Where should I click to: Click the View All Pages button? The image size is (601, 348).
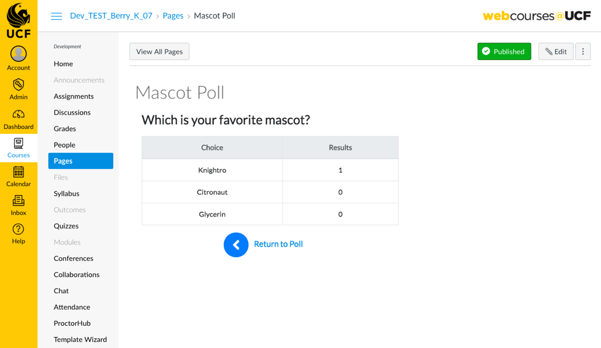click(x=159, y=51)
